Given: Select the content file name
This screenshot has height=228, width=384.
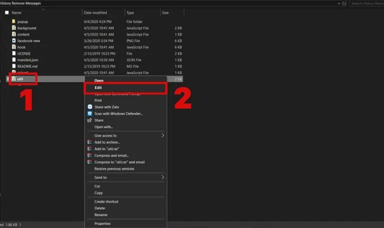Looking at the screenshot, I should tap(23, 34).
